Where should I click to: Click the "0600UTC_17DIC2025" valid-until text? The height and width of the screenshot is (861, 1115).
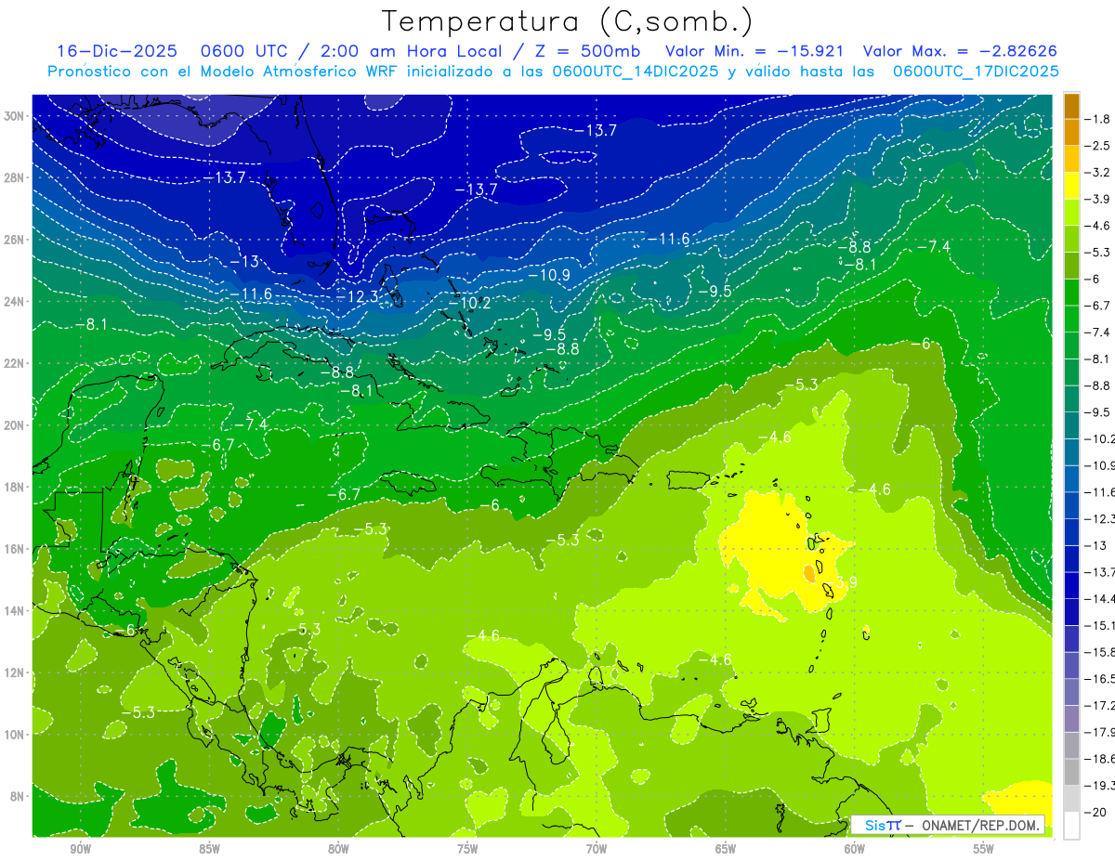tap(975, 72)
